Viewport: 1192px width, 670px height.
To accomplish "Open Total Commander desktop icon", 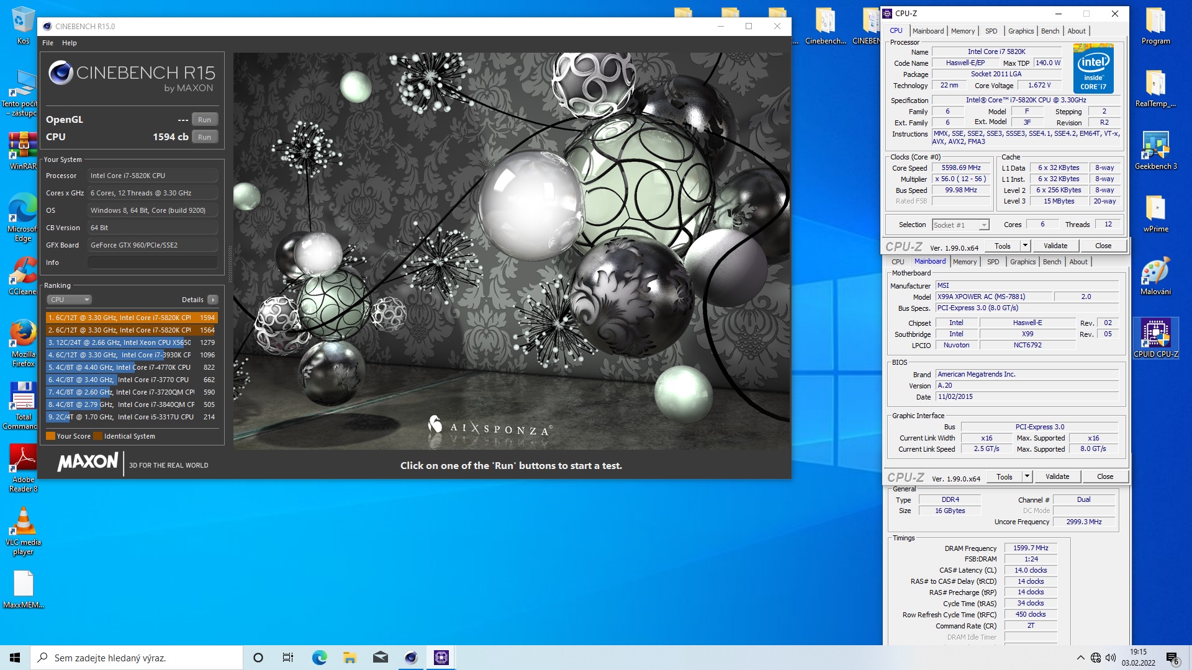I will coord(23,406).
